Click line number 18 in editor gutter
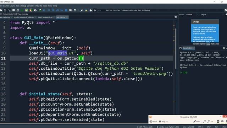This screenshot has width=227, height=128. [3, 94]
